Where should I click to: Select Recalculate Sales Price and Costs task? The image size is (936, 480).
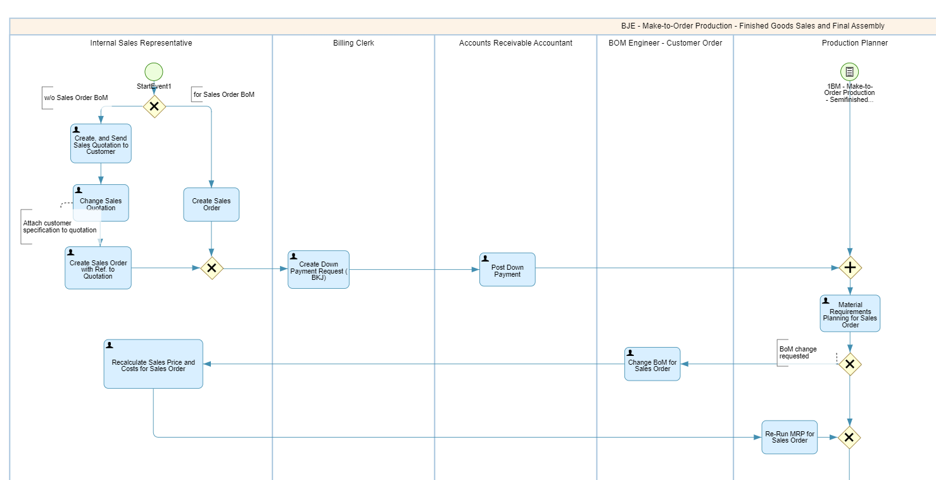click(153, 364)
